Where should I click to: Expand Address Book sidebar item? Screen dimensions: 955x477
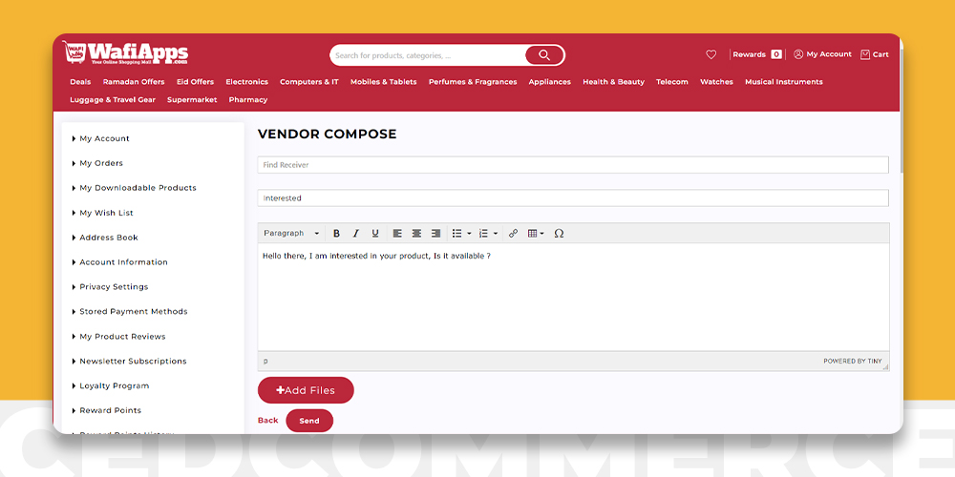click(x=105, y=238)
